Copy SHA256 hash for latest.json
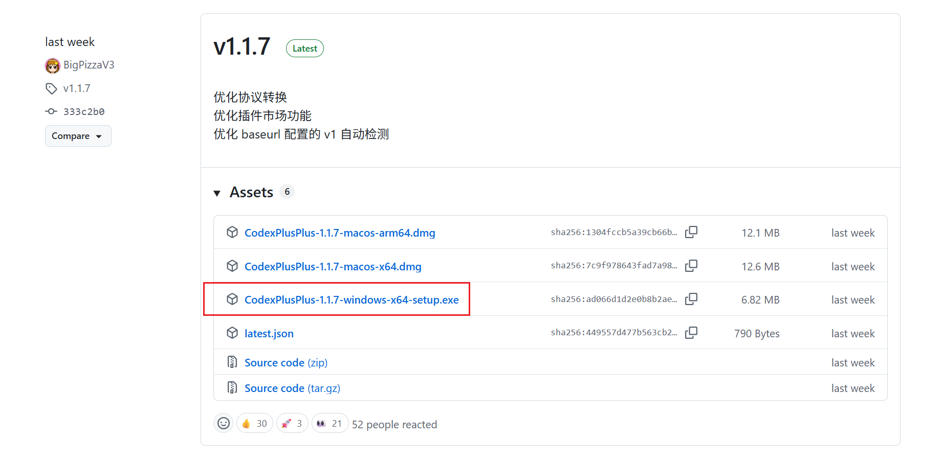The height and width of the screenshot is (462, 943). pyautogui.click(x=691, y=333)
